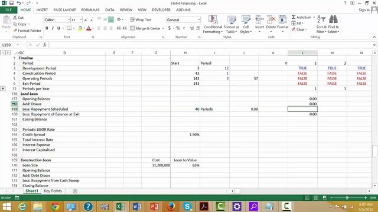The width and height of the screenshot is (378, 212).
Task: Click the Redo arrow icon
Action: (x=28, y=3)
